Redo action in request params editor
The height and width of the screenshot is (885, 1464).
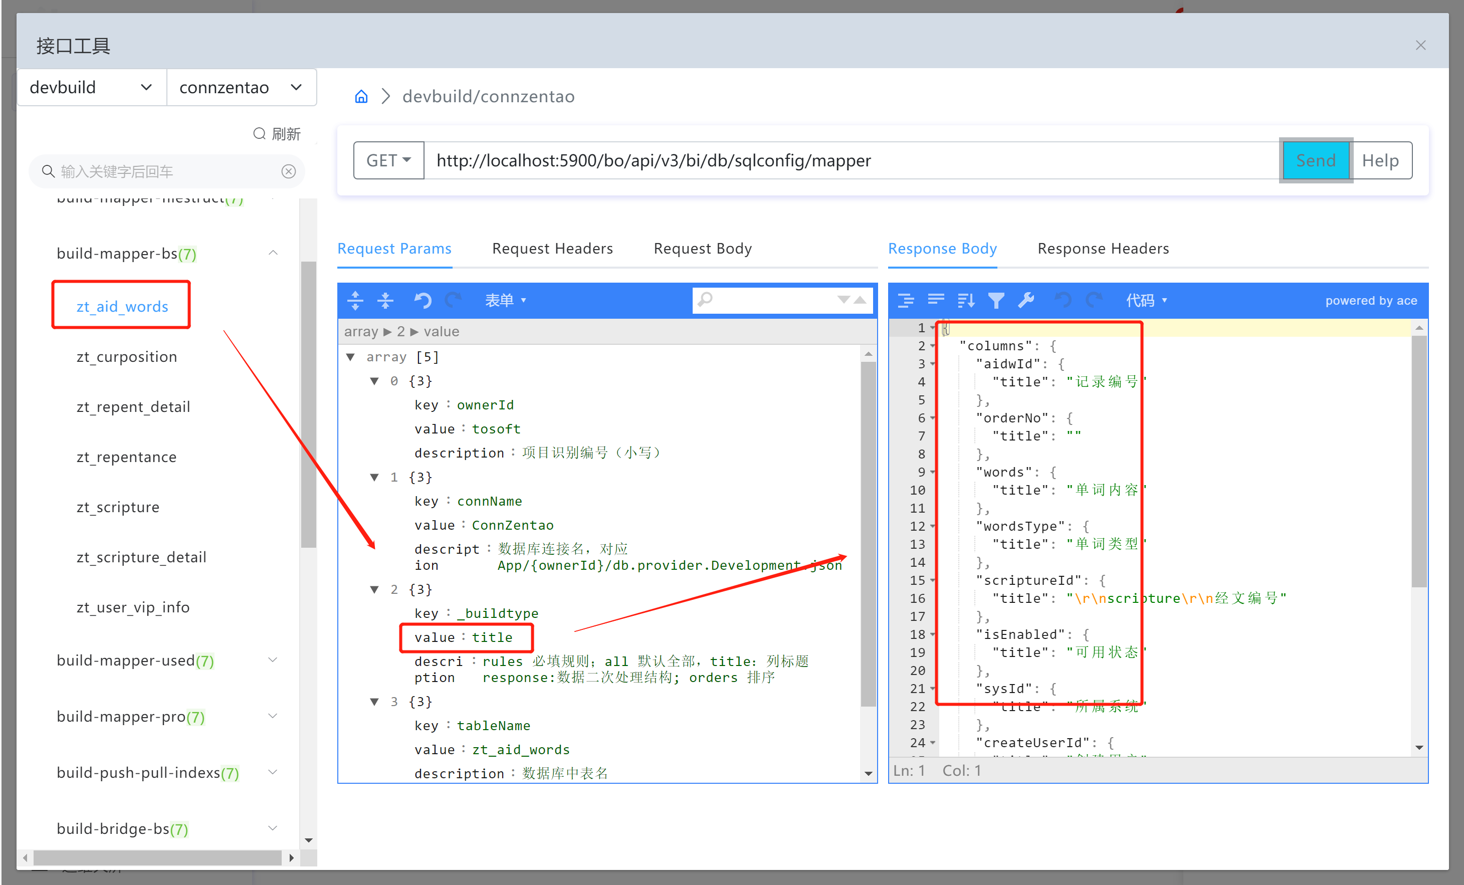tap(453, 300)
